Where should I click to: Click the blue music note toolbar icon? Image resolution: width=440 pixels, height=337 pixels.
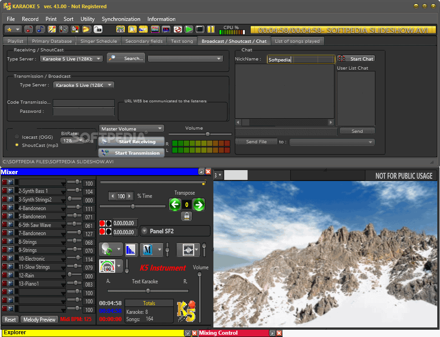coord(40,29)
